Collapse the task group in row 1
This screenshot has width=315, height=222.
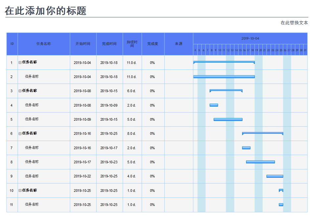click(20, 62)
